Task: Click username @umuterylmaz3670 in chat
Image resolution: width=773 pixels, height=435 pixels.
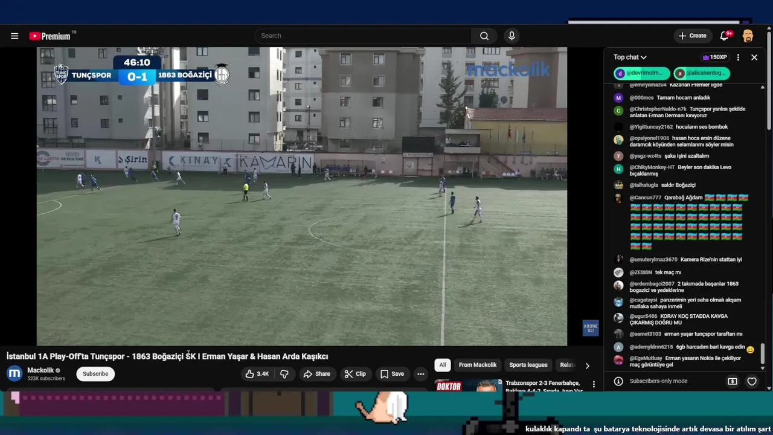Action: [653, 260]
